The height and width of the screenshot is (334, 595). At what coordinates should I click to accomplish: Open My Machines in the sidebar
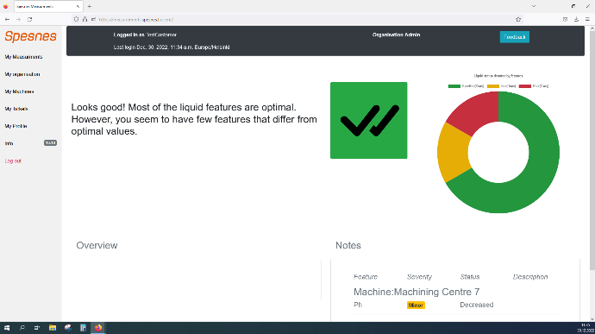click(x=19, y=91)
